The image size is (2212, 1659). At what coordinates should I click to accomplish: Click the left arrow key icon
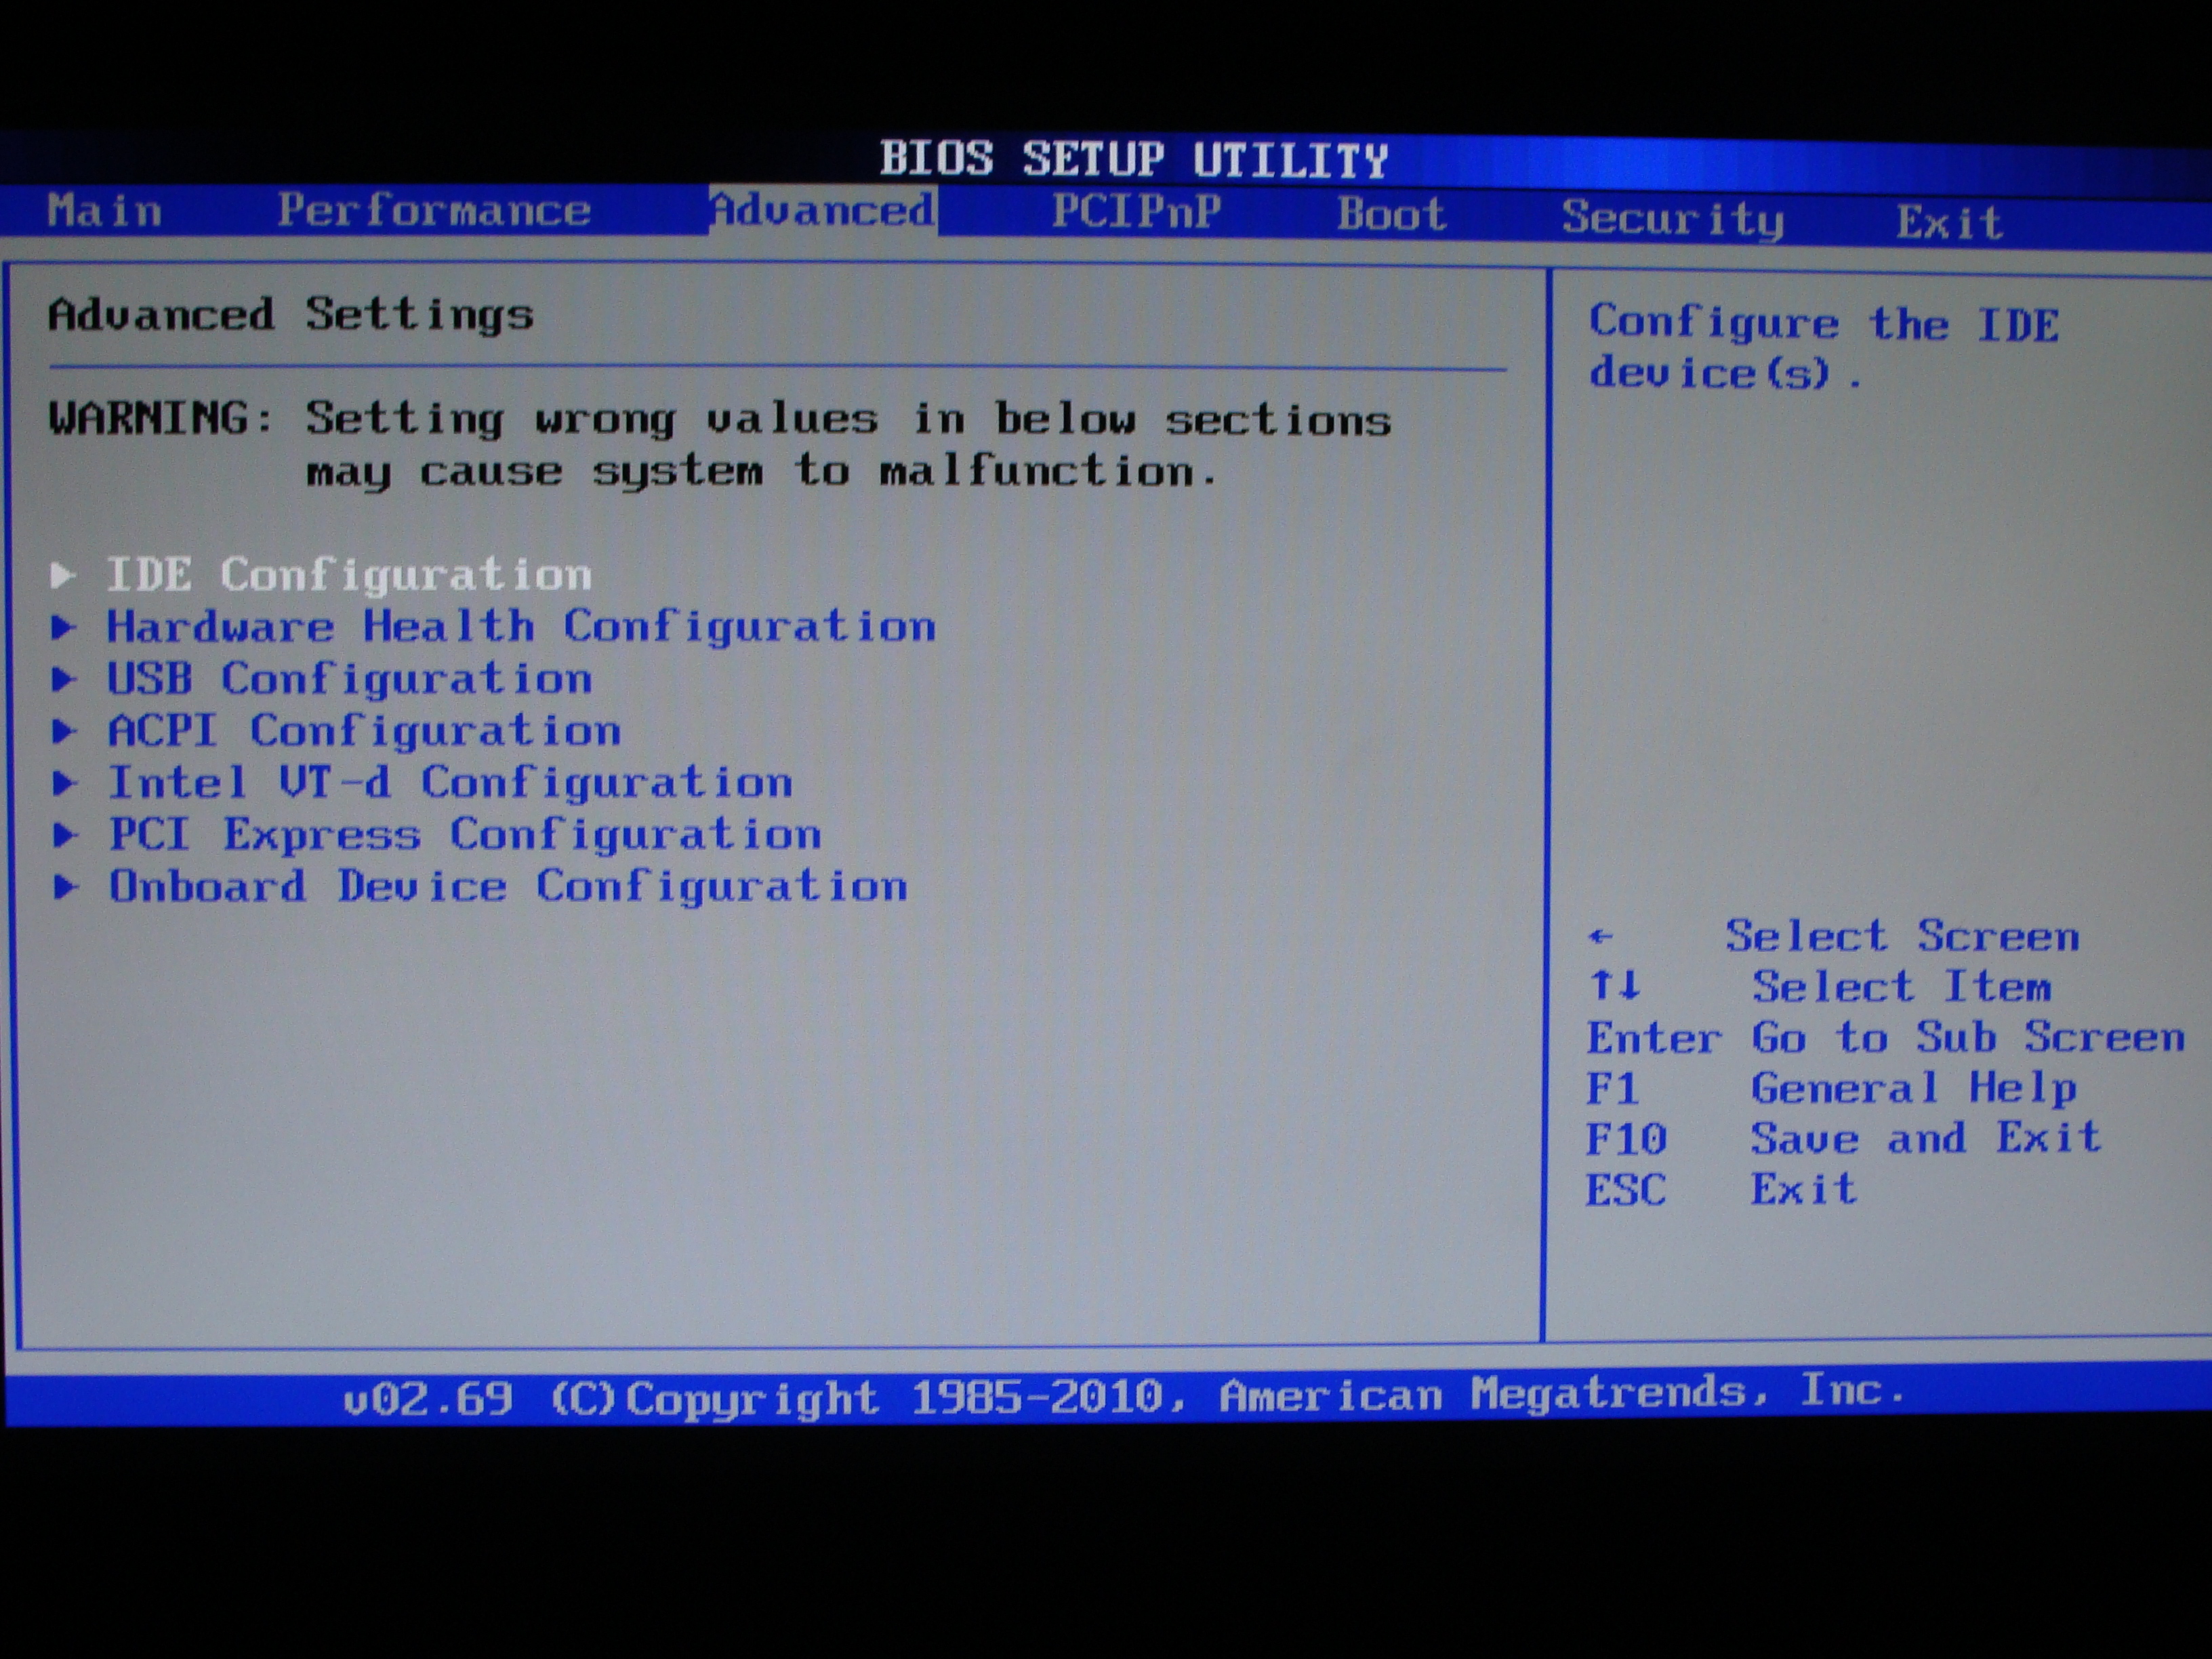pos(1600,937)
